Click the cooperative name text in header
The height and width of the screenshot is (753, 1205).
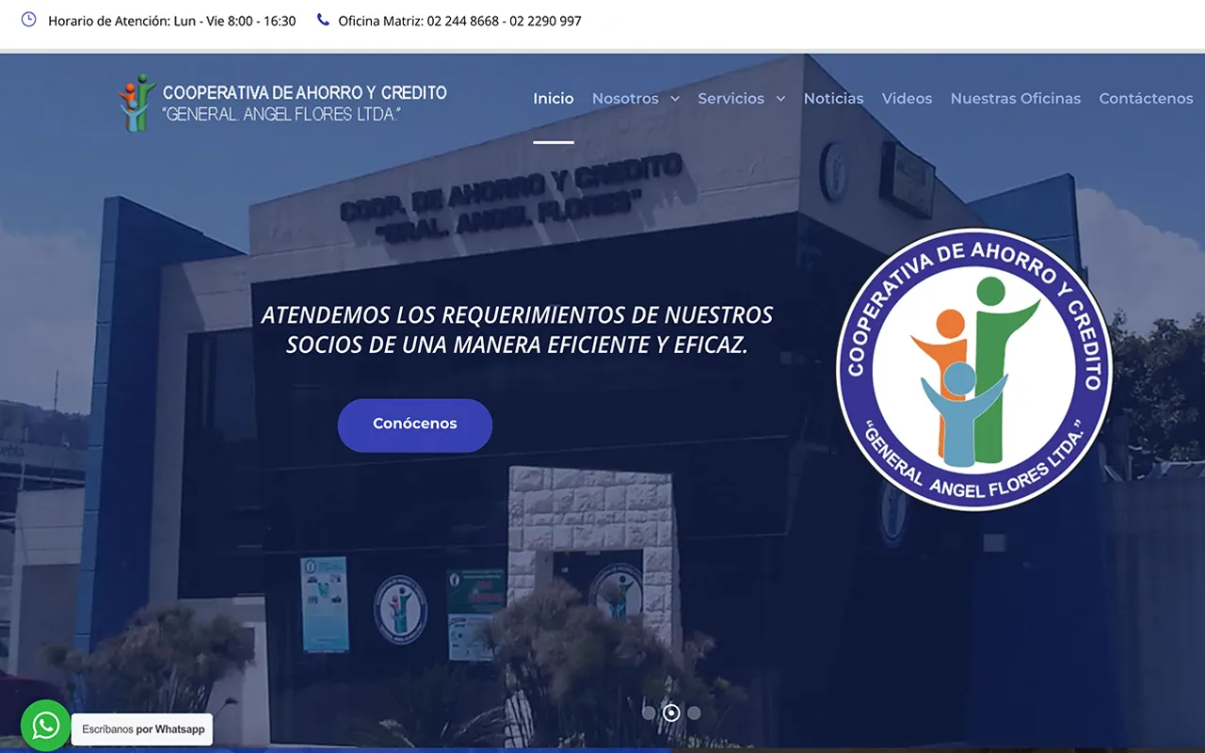(304, 103)
